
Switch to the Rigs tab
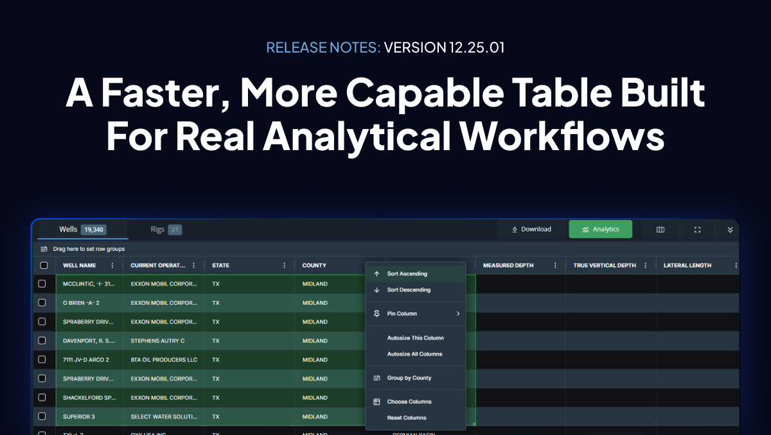[x=159, y=229]
